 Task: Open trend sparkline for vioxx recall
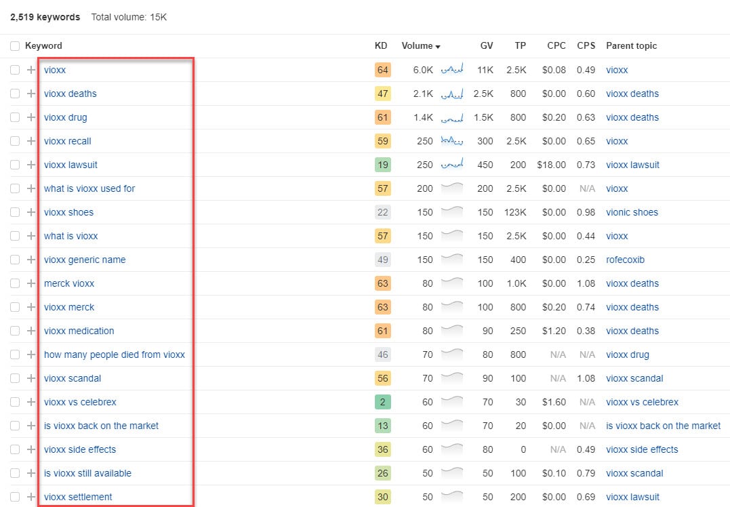click(452, 140)
